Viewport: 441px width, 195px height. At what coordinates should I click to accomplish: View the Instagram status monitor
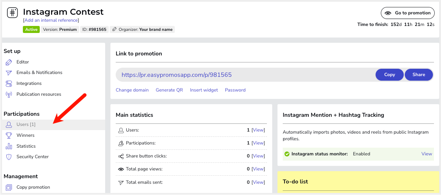427,154
